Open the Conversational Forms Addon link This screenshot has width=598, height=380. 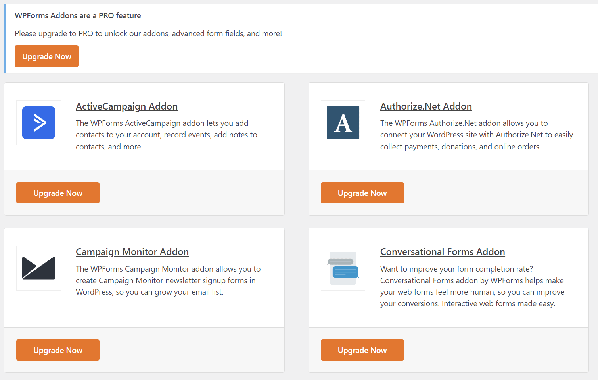click(443, 252)
